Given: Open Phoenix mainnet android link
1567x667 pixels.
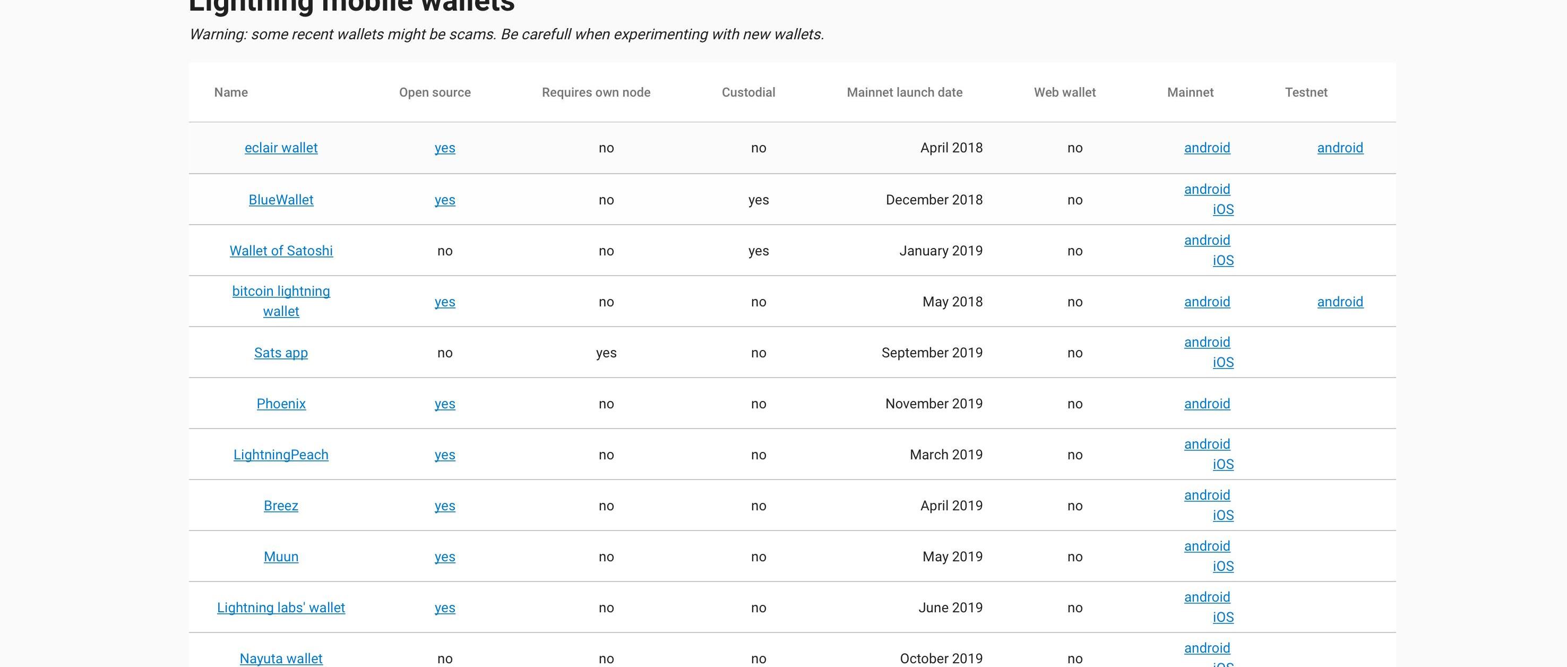Looking at the screenshot, I should (1206, 404).
